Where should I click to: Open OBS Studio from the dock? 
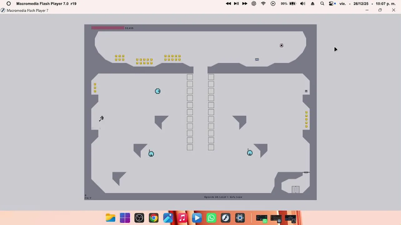(x=139, y=218)
